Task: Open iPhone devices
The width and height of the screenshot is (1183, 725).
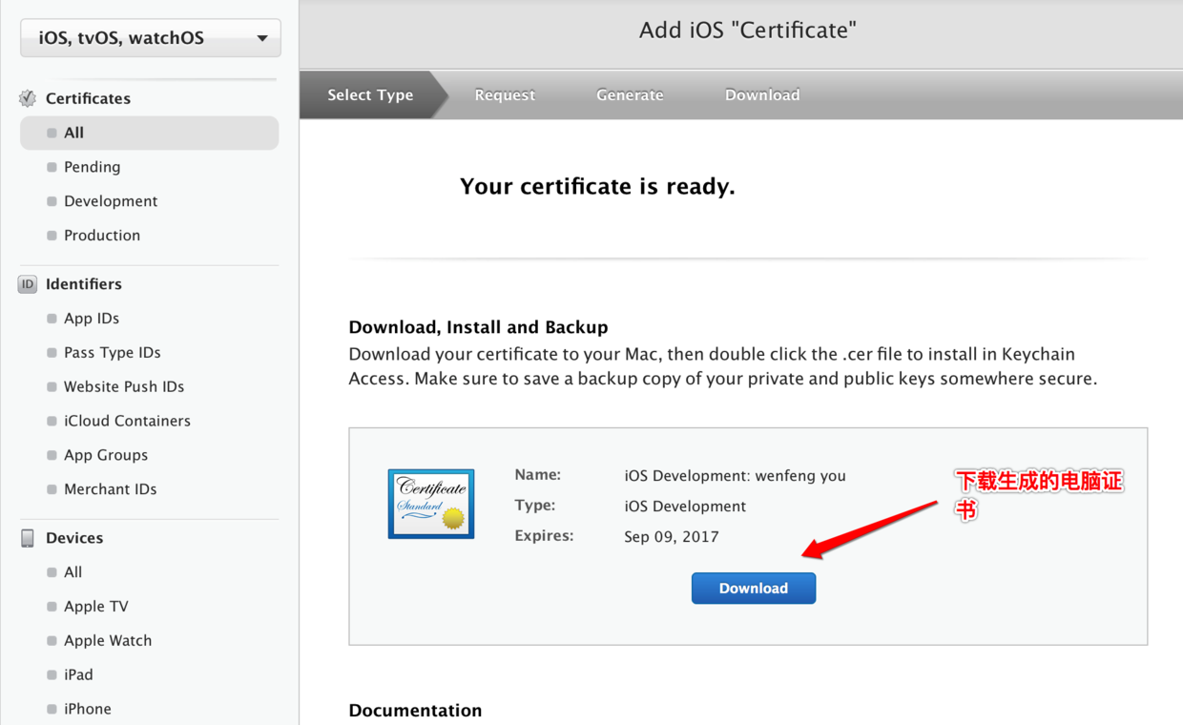Action: [88, 709]
